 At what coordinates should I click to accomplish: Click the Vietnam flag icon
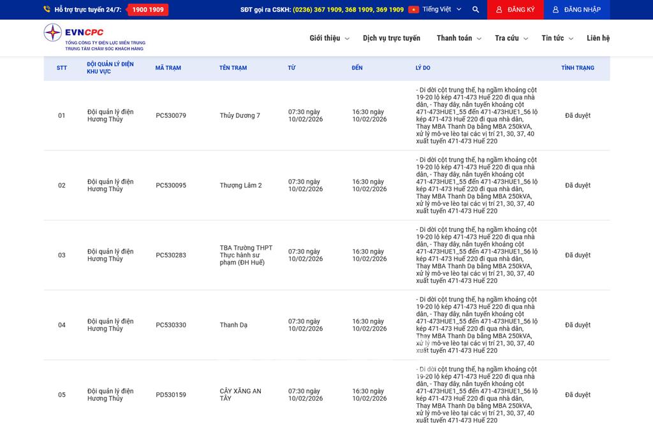(x=413, y=10)
